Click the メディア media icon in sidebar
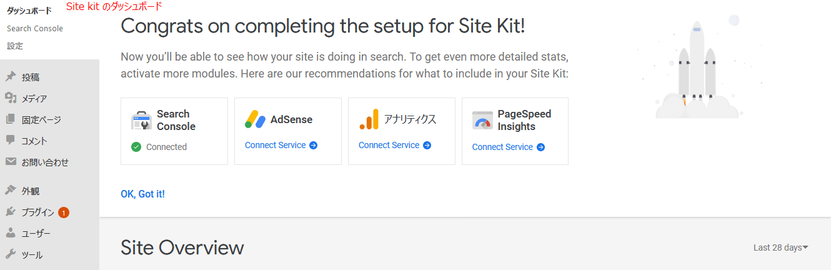The image size is (831, 270). pos(11,98)
